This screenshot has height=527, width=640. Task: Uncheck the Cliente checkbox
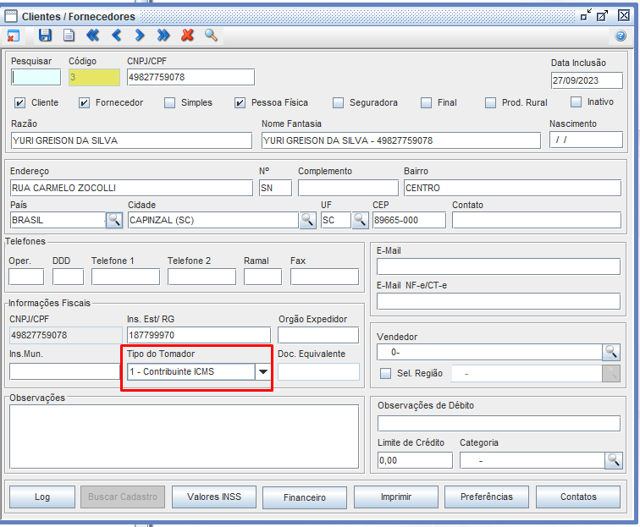point(19,103)
